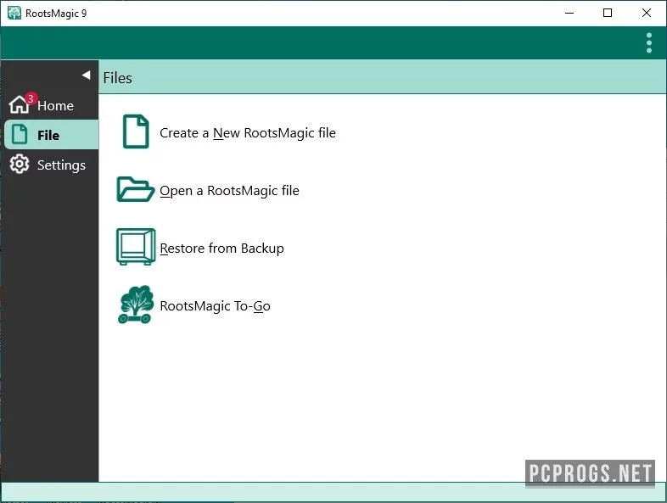This screenshot has width=667, height=503.
Task: Click Create a New RootsMagic file
Action: click(248, 133)
